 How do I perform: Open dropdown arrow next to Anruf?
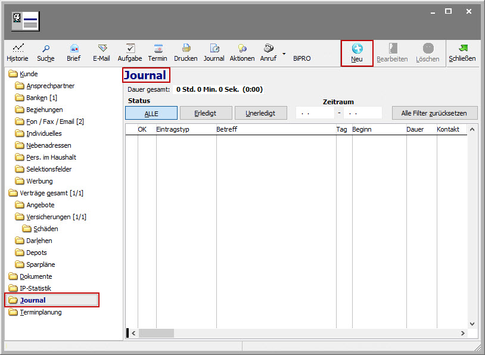click(284, 54)
